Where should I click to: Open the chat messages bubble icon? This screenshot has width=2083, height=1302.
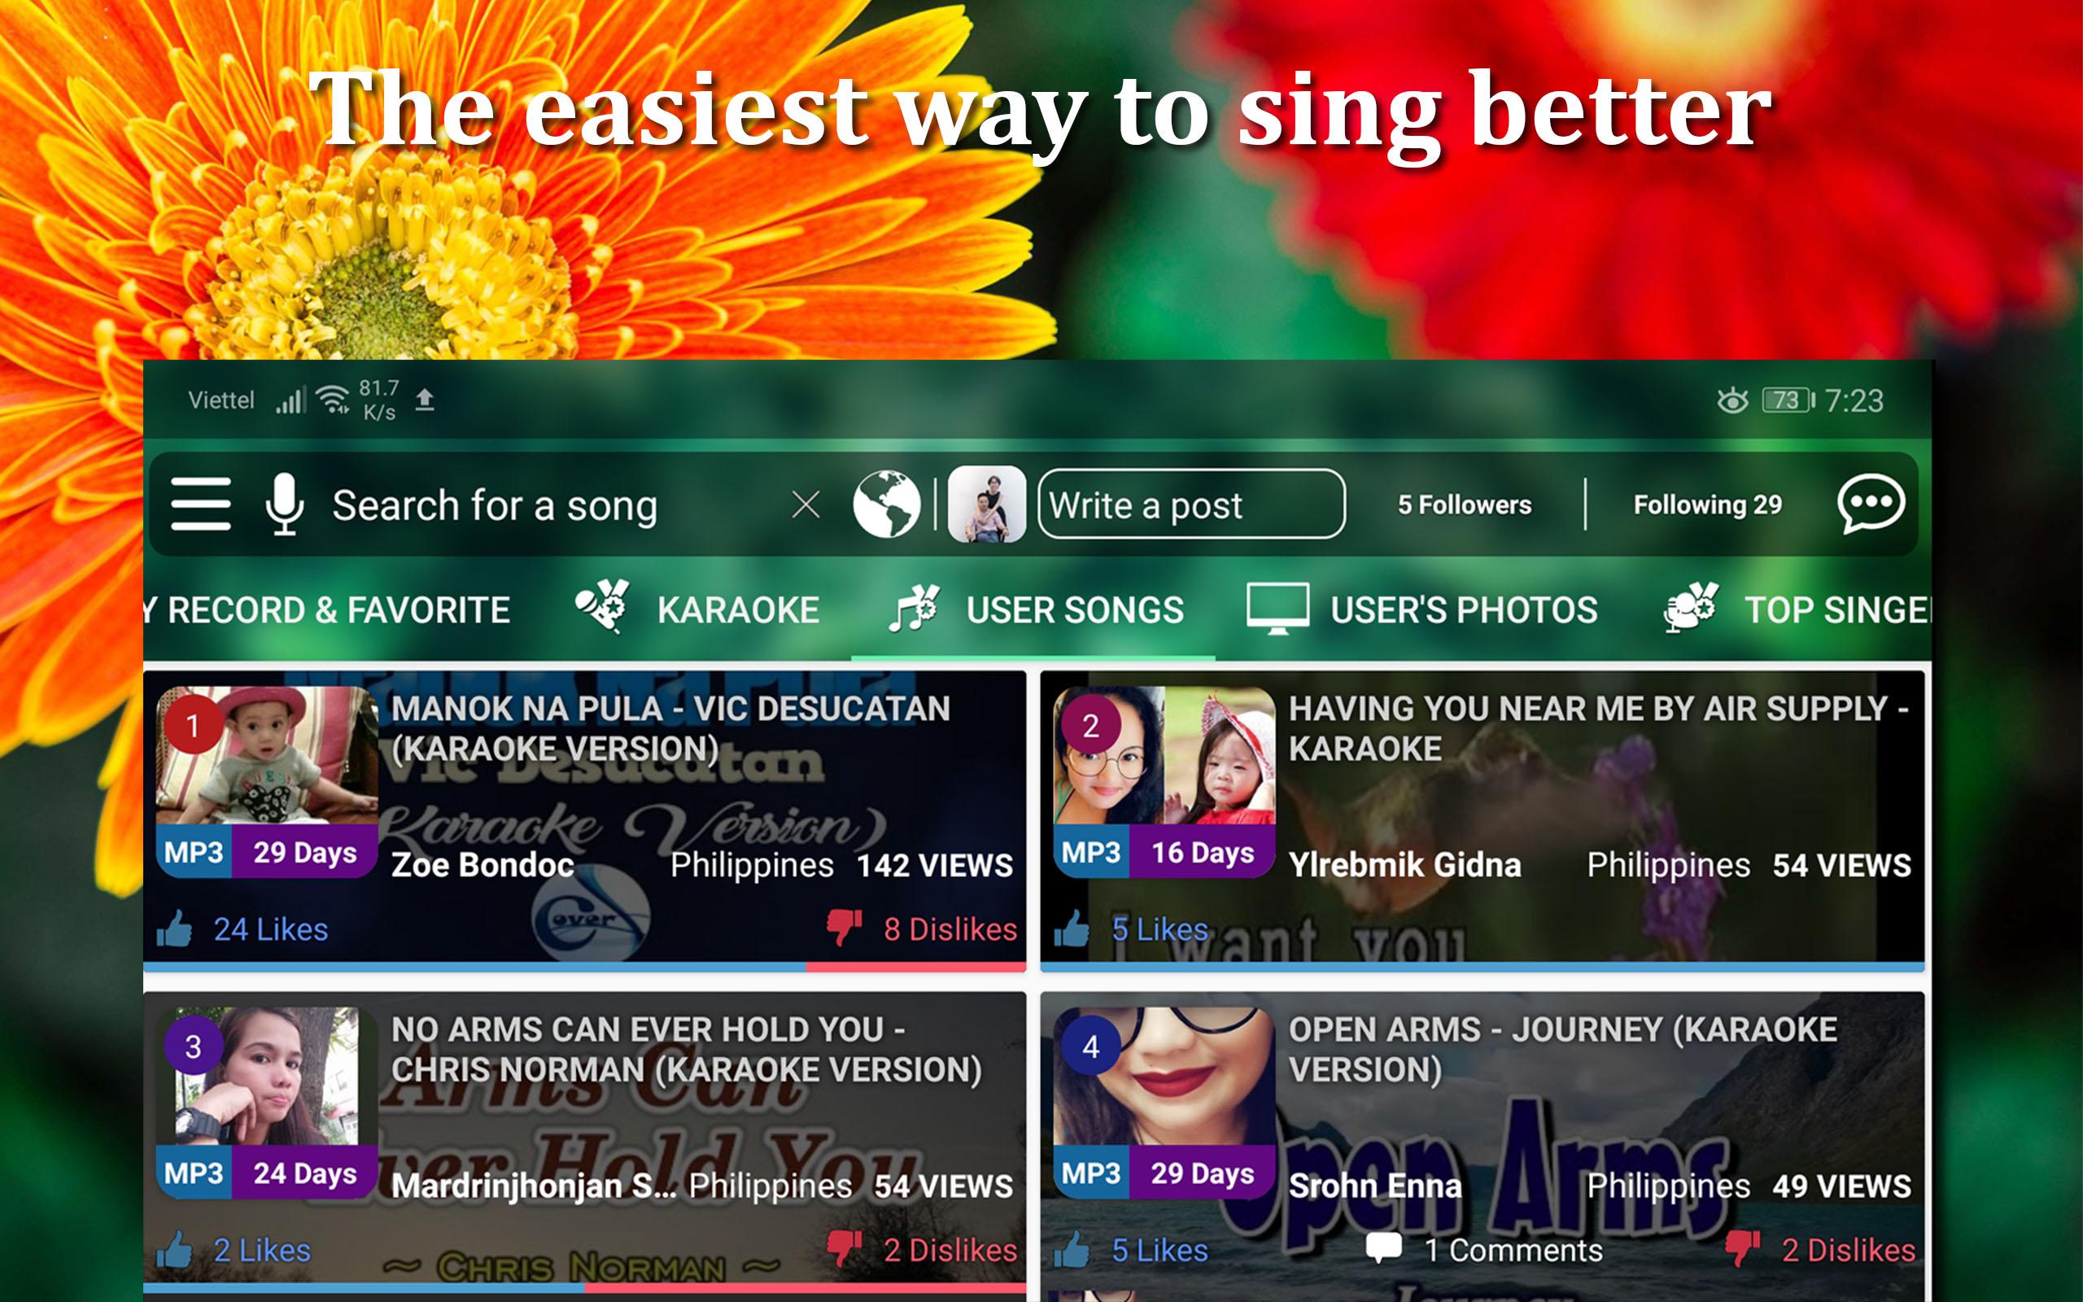coord(1871,504)
